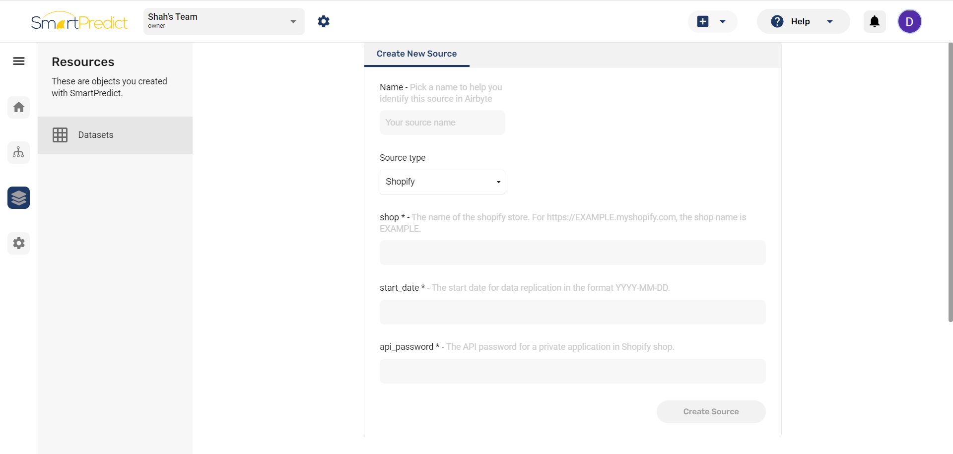Click the 'Source type' label
953x454 pixels.
click(x=403, y=158)
